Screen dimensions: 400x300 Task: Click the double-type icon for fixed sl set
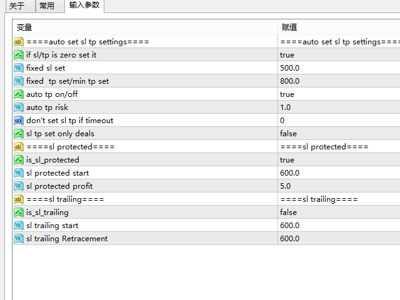(x=19, y=68)
